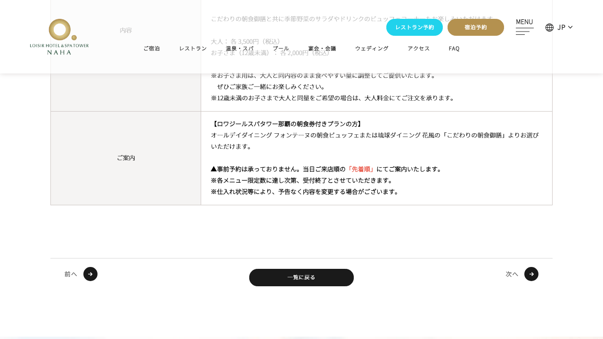The width and height of the screenshot is (603, 339).
Task: Click the MENU label text
Action: click(x=524, y=22)
